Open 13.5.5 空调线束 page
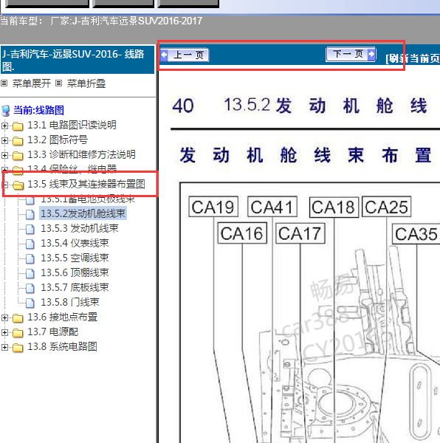Screen dimensions: 440x443 coord(75,258)
